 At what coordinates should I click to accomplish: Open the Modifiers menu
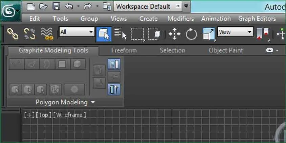tap(181, 19)
